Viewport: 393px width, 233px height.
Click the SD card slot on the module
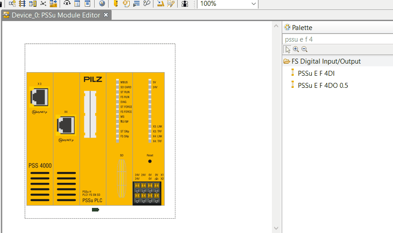[122, 178]
